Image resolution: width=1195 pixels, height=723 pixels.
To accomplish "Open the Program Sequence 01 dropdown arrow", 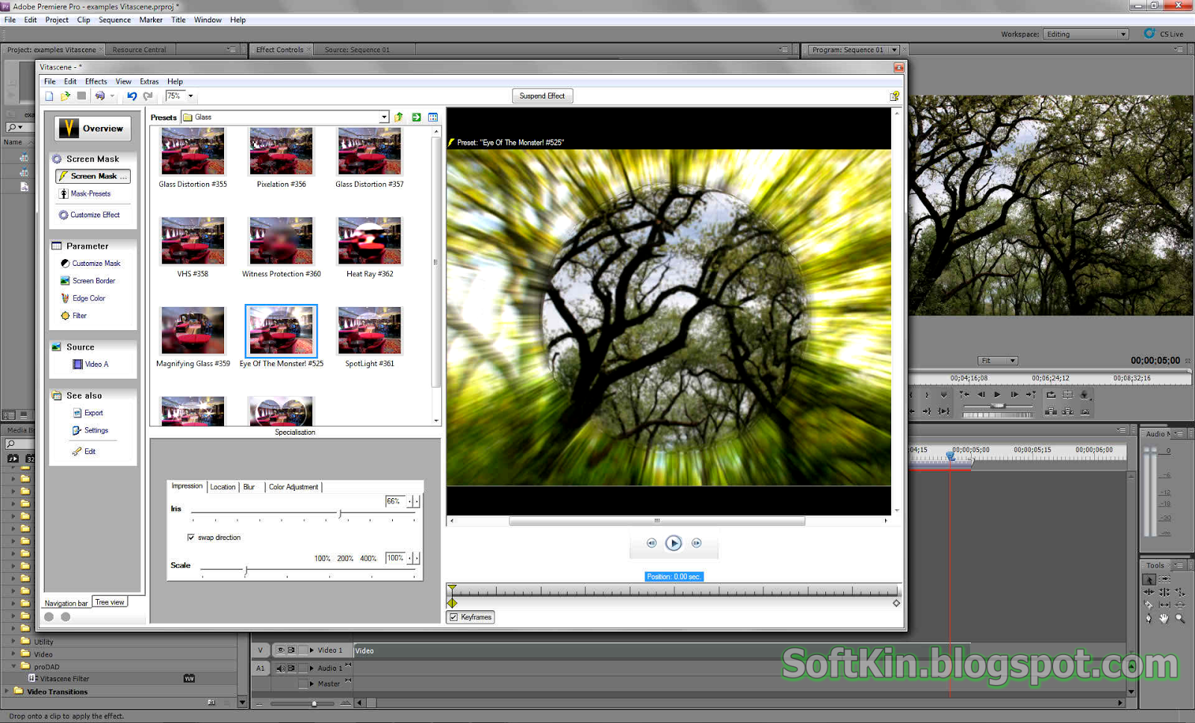I will 894,50.
